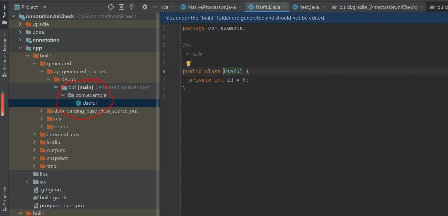Collapse the com.example package node
The height and width of the screenshot is (216, 448).
[63, 95]
